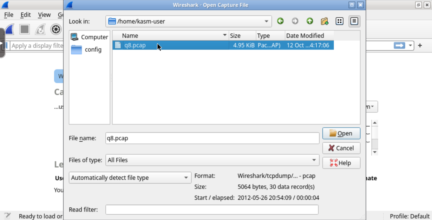Expand the Look in path dropdown
The image size is (432, 220).
point(266,22)
